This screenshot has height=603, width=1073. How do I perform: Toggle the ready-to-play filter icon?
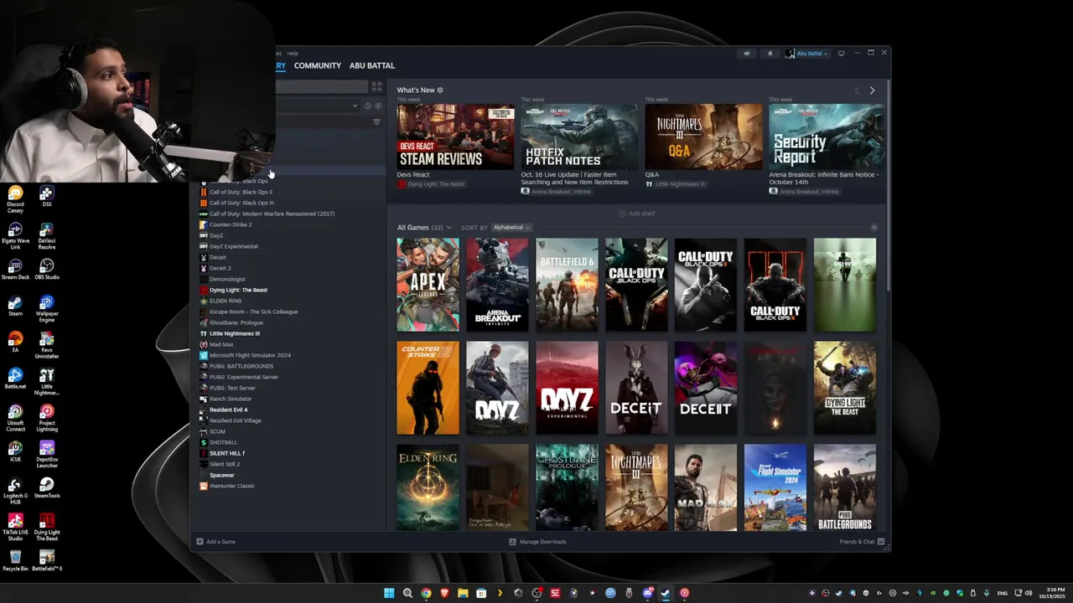click(378, 106)
